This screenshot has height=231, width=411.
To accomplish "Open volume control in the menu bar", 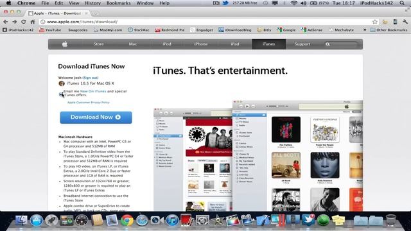I will 304,3.
